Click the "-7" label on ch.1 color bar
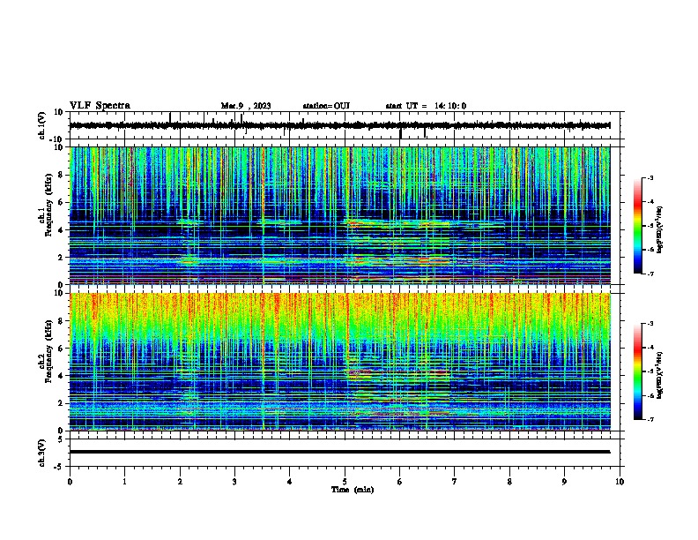The height and width of the screenshot is (540, 698). [x=650, y=274]
